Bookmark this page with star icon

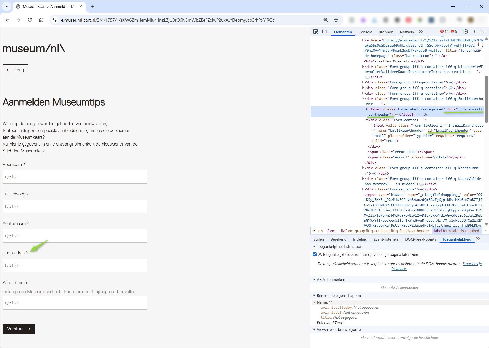(336, 20)
